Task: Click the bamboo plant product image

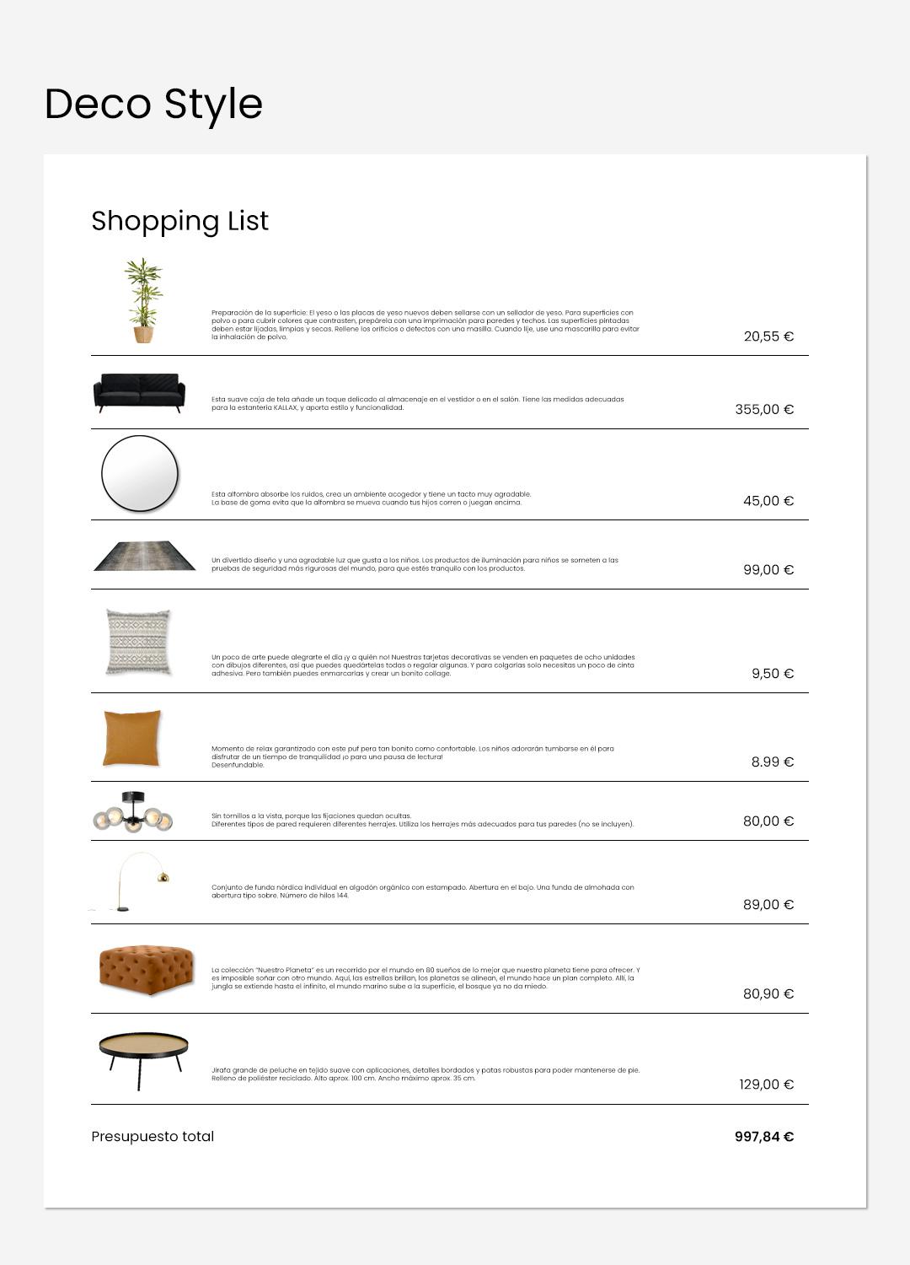Action: click(143, 301)
